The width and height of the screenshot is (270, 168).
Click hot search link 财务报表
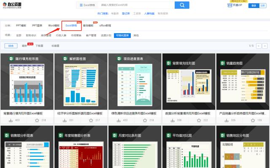point(163,13)
